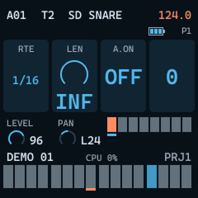Click the P1 page indicator

click(x=186, y=31)
